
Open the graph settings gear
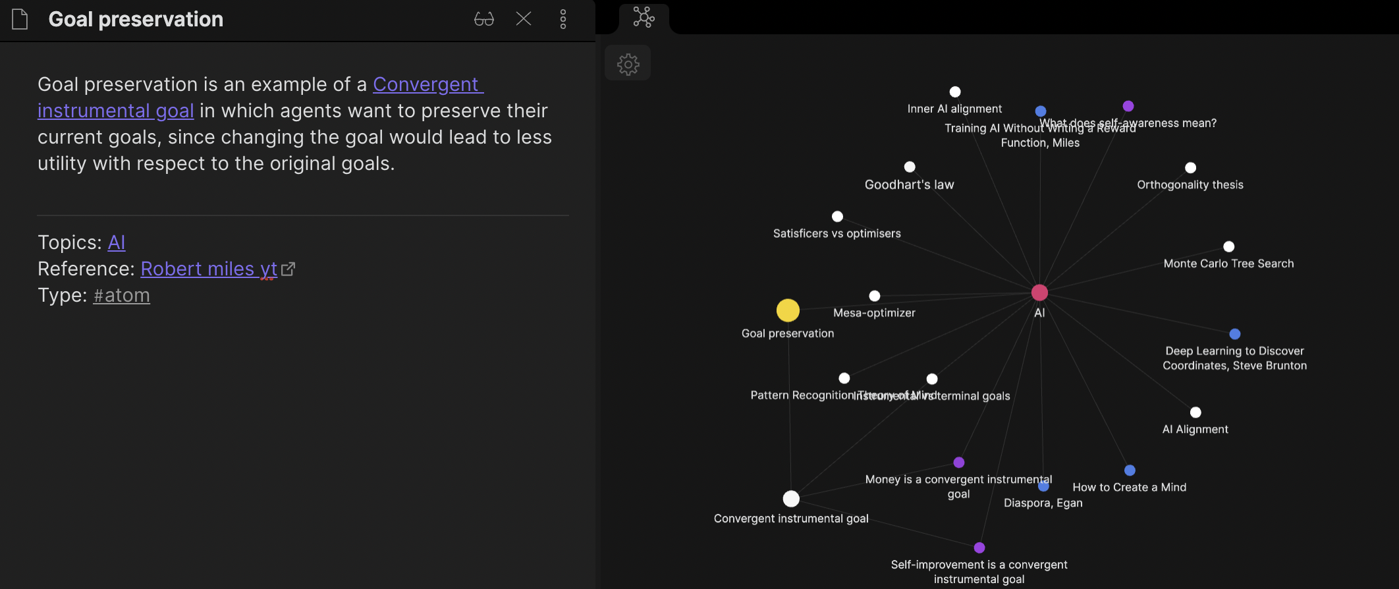tap(628, 64)
